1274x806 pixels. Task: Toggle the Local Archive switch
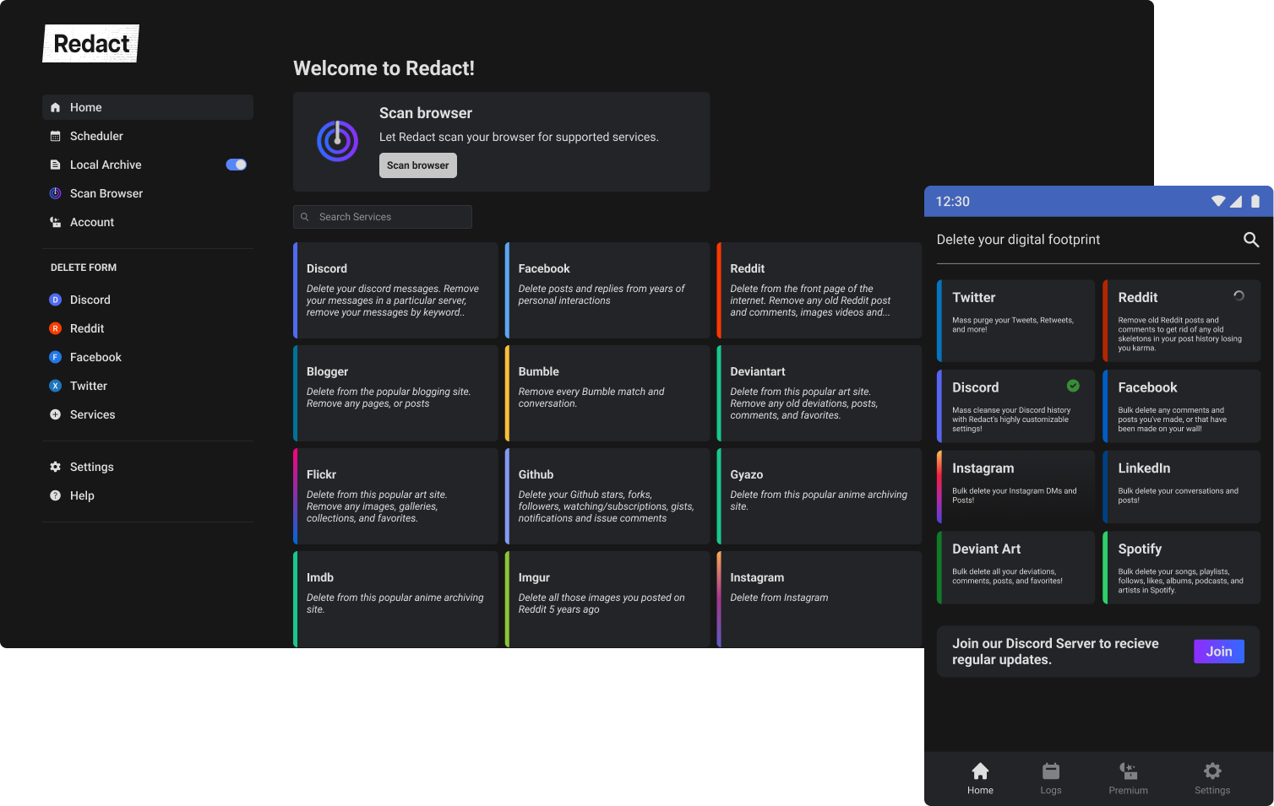(237, 165)
